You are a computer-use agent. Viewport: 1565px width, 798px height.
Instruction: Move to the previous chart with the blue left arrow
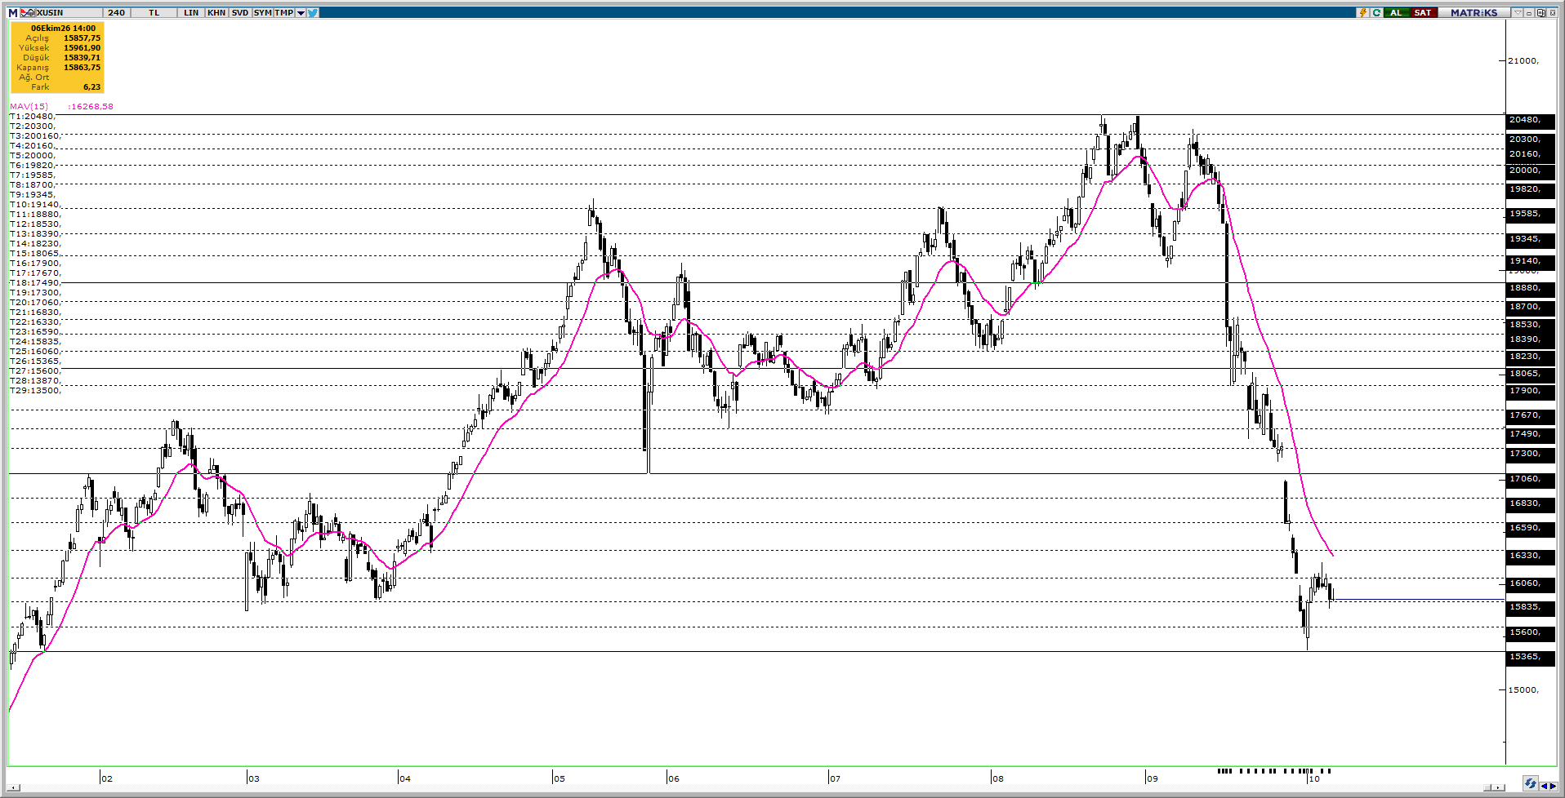(1544, 786)
